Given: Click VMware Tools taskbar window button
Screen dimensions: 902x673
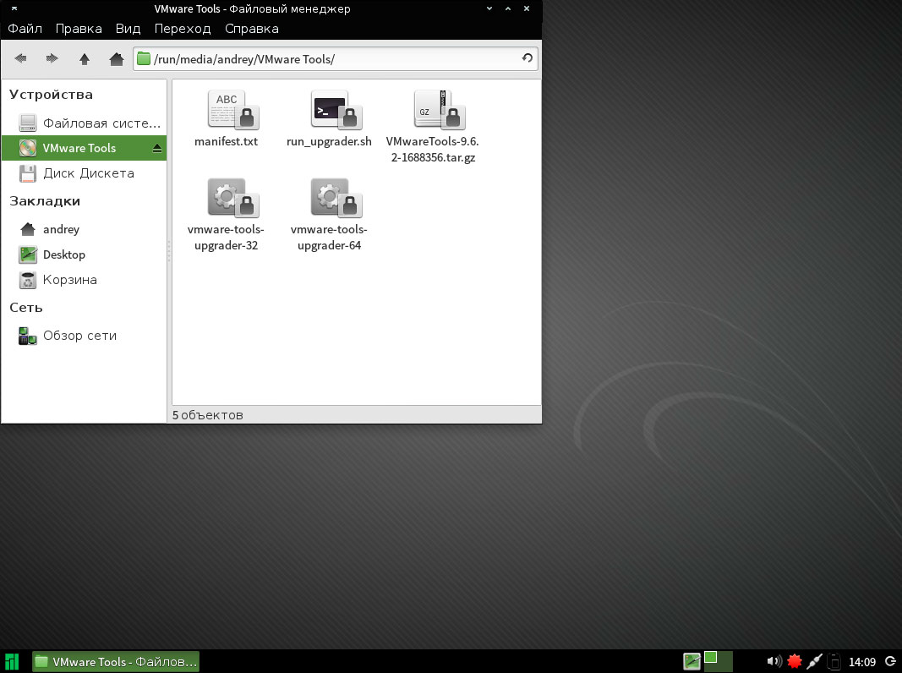Looking at the screenshot, I should pyautogui.click(x=116, y=661).
